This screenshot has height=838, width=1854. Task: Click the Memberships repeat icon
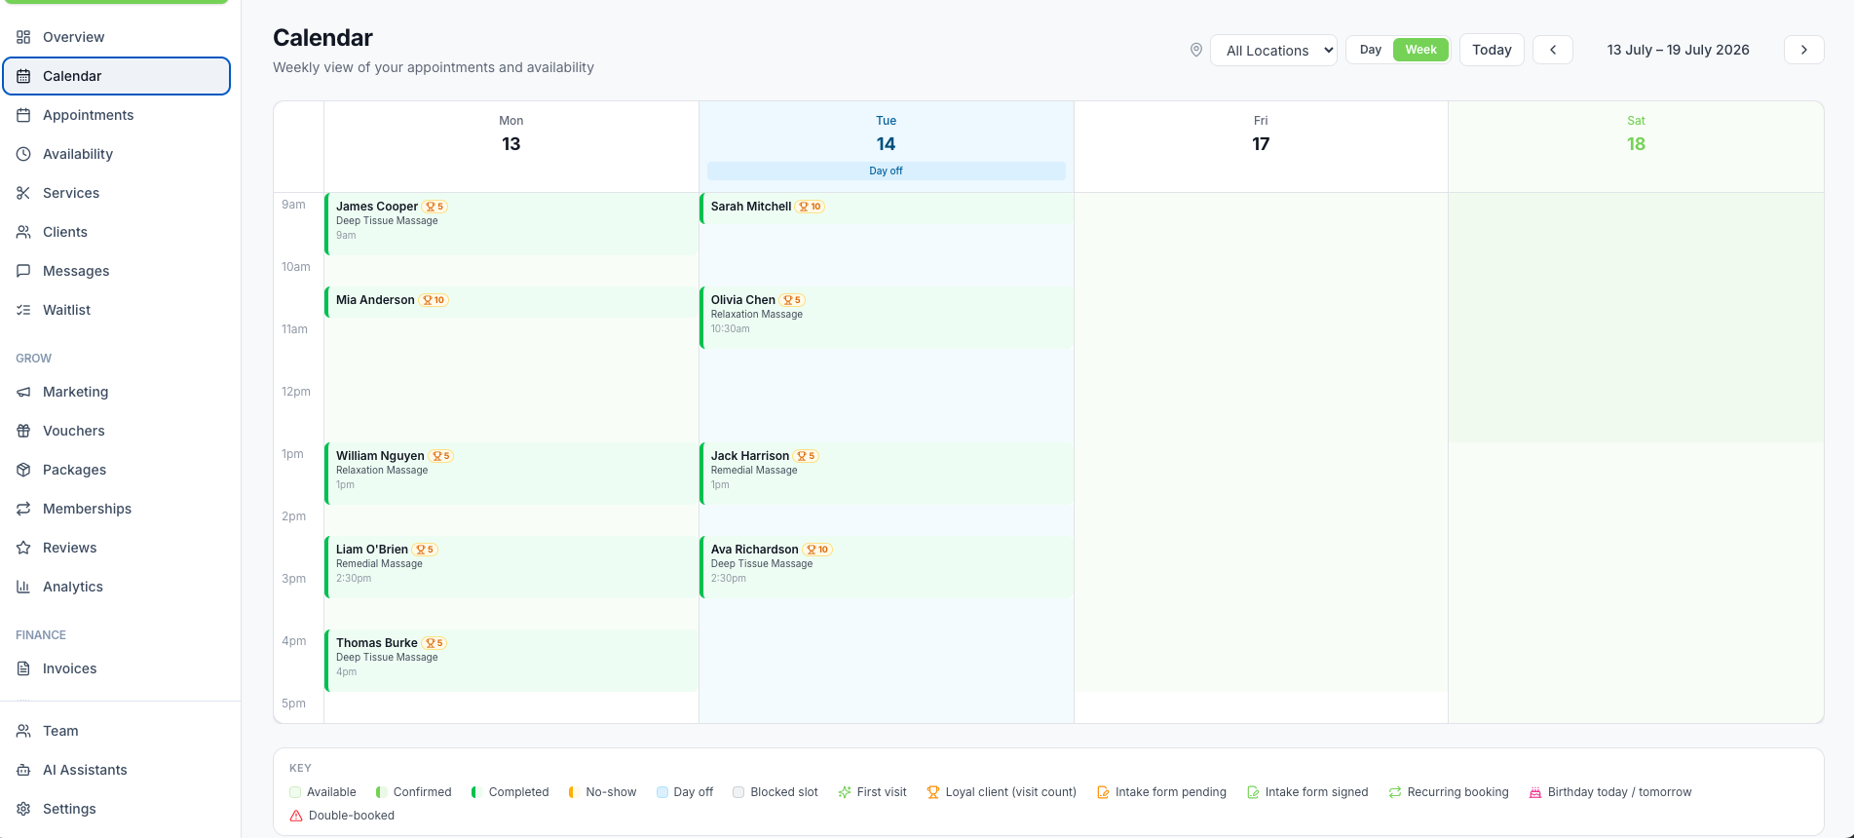[x=23, y=509]
